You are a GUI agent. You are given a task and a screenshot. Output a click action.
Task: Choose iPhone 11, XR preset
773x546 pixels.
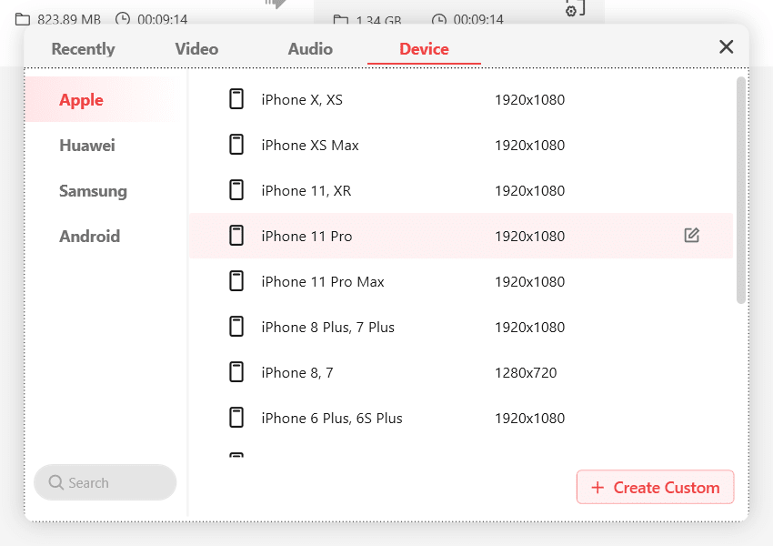point(461,190)
